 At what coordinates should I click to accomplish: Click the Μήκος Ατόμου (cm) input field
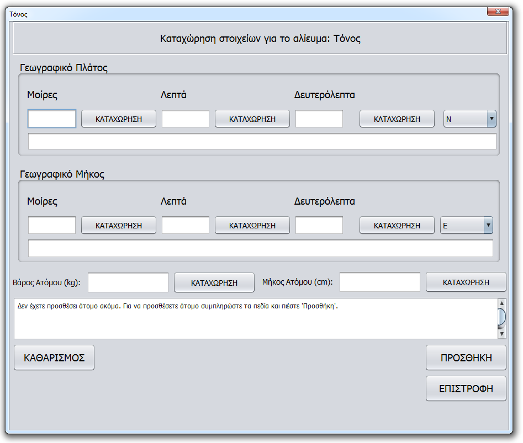coord(380,282)
